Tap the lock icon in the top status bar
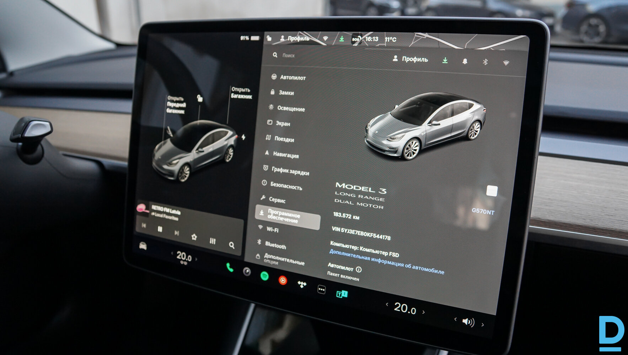Screen dimensions: 628x355 (269, 38)
